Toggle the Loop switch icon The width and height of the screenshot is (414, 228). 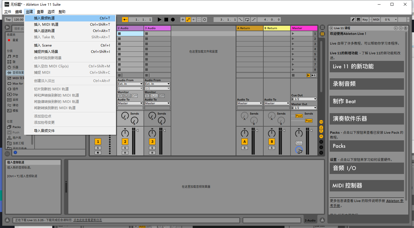point(247,19)
